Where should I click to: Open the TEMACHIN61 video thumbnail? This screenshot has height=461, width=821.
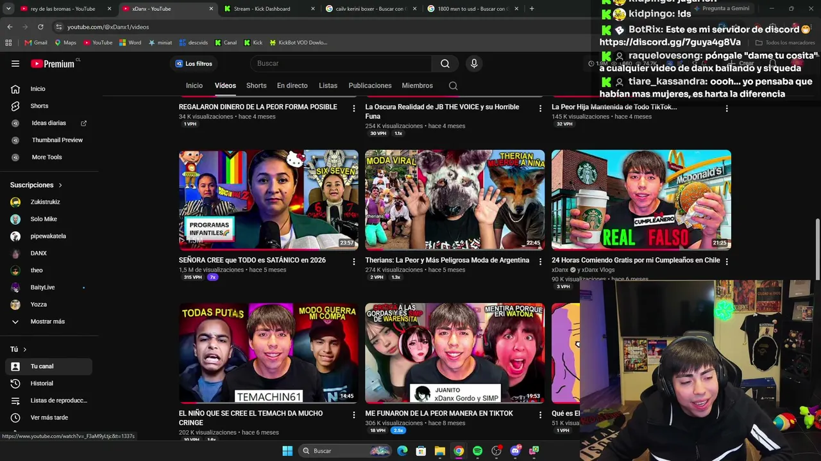pyautogui.click(x=269, y=353)
